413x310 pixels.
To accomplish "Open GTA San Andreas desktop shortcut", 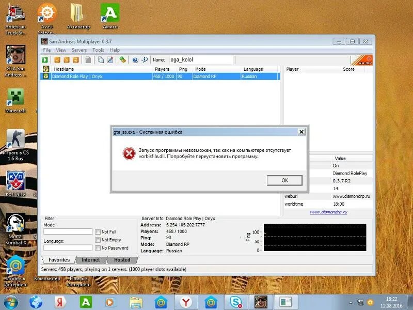I will click(x=15, y=61).
